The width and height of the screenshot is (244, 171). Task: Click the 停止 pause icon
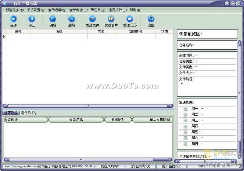tap(32, 19)
